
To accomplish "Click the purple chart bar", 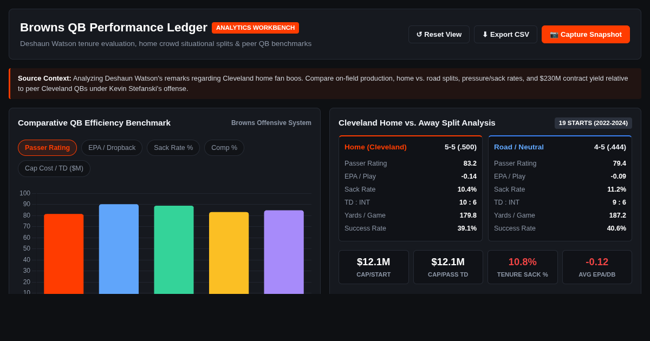I will click(284, 252).
